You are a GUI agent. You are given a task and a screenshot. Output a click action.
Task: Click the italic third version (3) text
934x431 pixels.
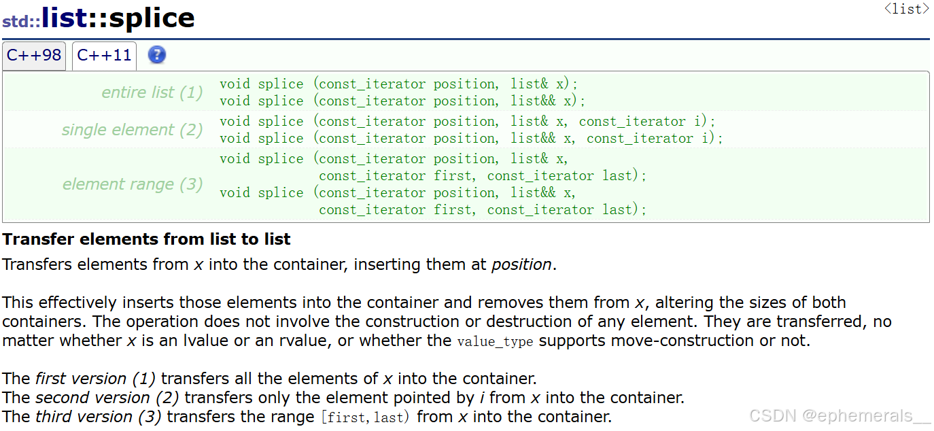point(98,417)
